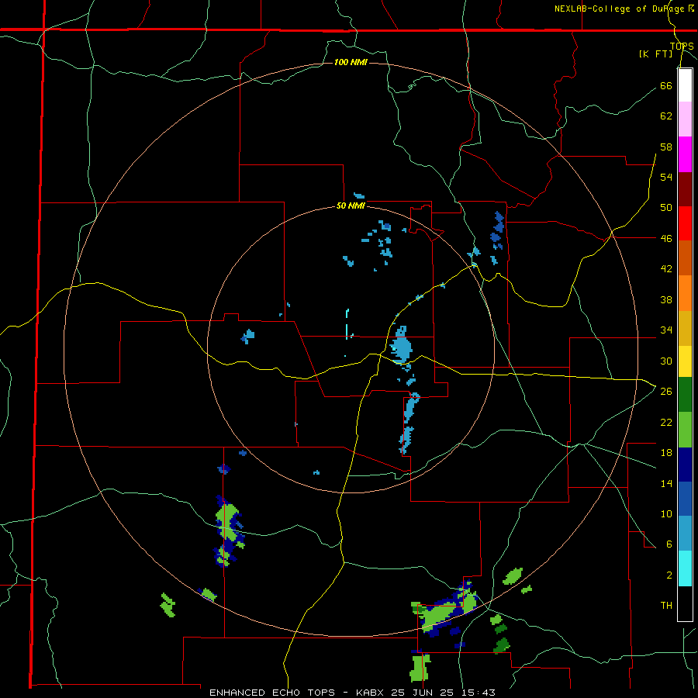Select the "42" legend value
The image size is (698, 698).
666,269
